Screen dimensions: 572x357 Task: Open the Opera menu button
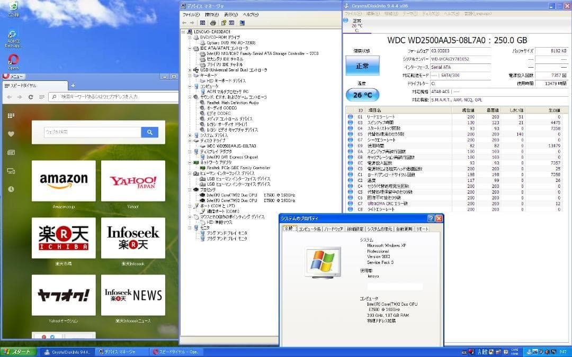point(13,77)
